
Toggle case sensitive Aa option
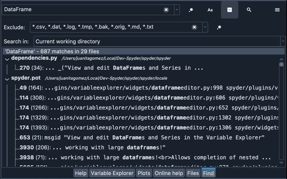tap(210, 10)
